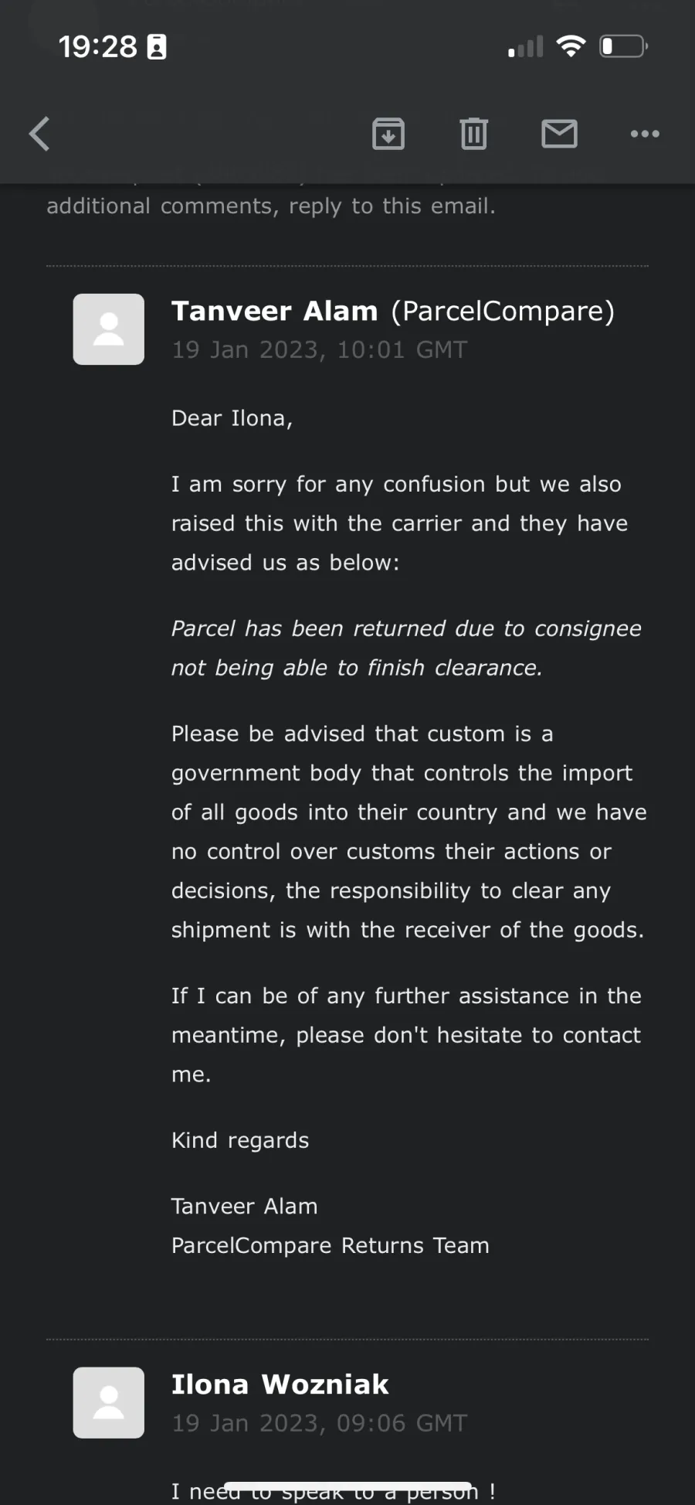695x1505 pixels.
Task: Tap the timestamp 19 Jan 2023, 10:01 GMT
Action: pos(320,350)
